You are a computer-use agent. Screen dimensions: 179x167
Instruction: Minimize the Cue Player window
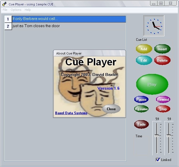(154, 3)
